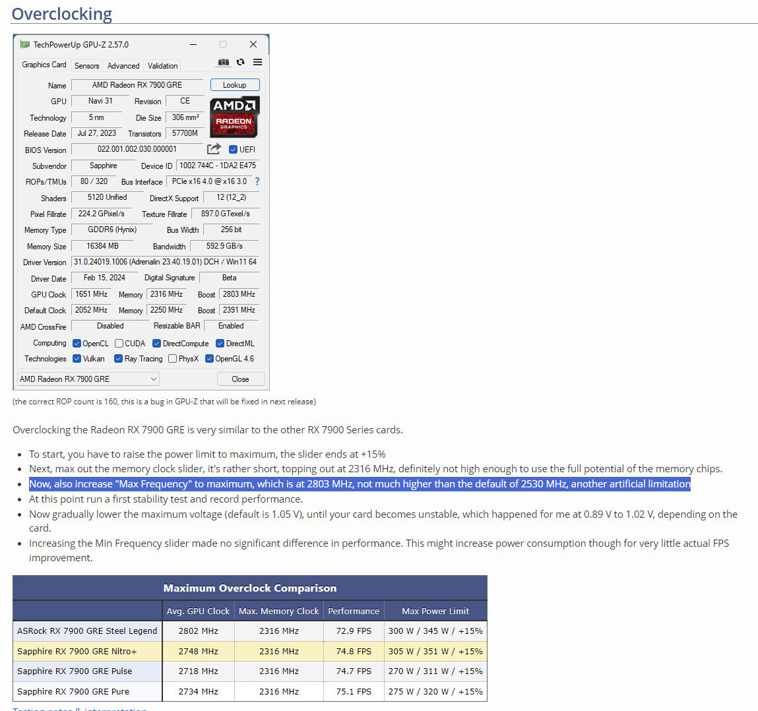Click the Die Size value 306 mm²

pyautogui.click(x=185, y=117)
